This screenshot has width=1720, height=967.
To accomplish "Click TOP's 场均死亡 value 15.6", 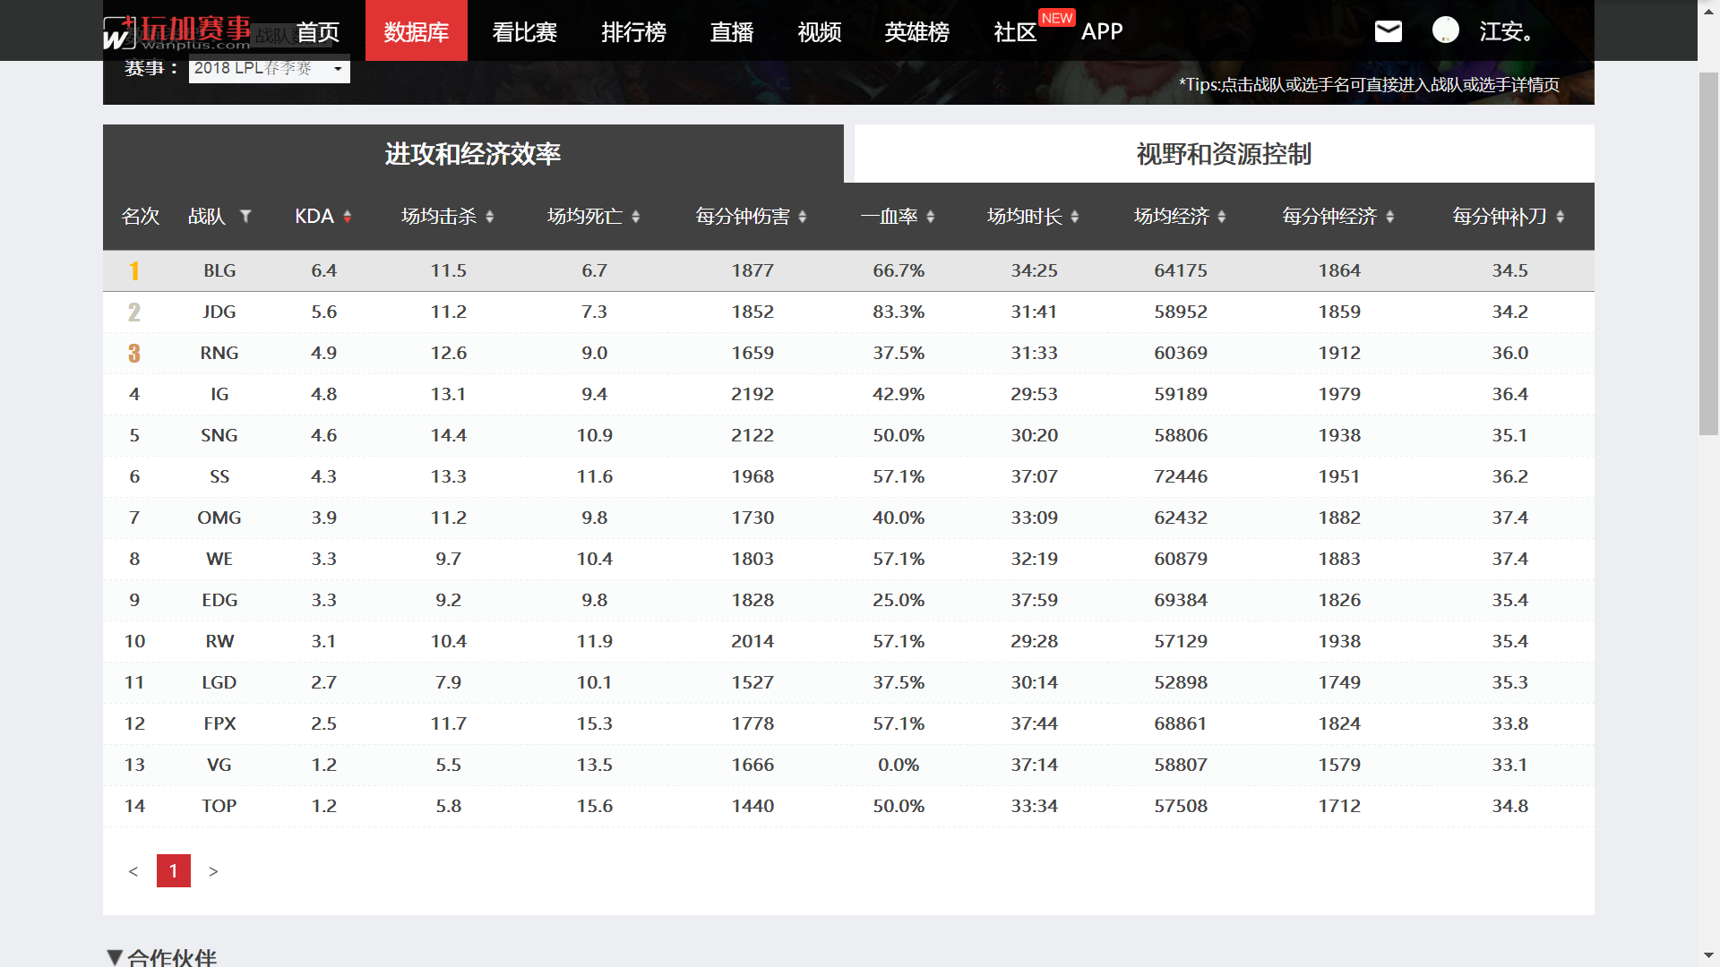I will tap(595, 806).
